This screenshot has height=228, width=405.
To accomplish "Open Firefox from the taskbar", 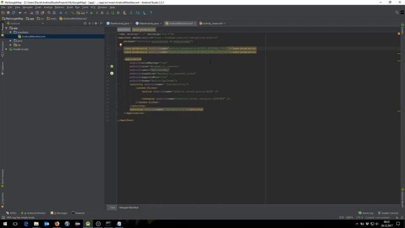I will tap(57, 224).
